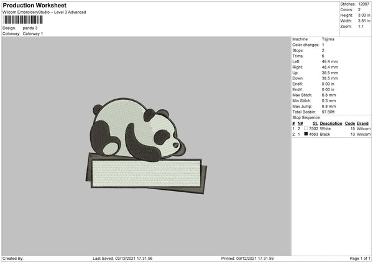Click the Zoom value '1:1'
Image resolution: width=373 pixels, height=263 pixels.
(361, 26)
